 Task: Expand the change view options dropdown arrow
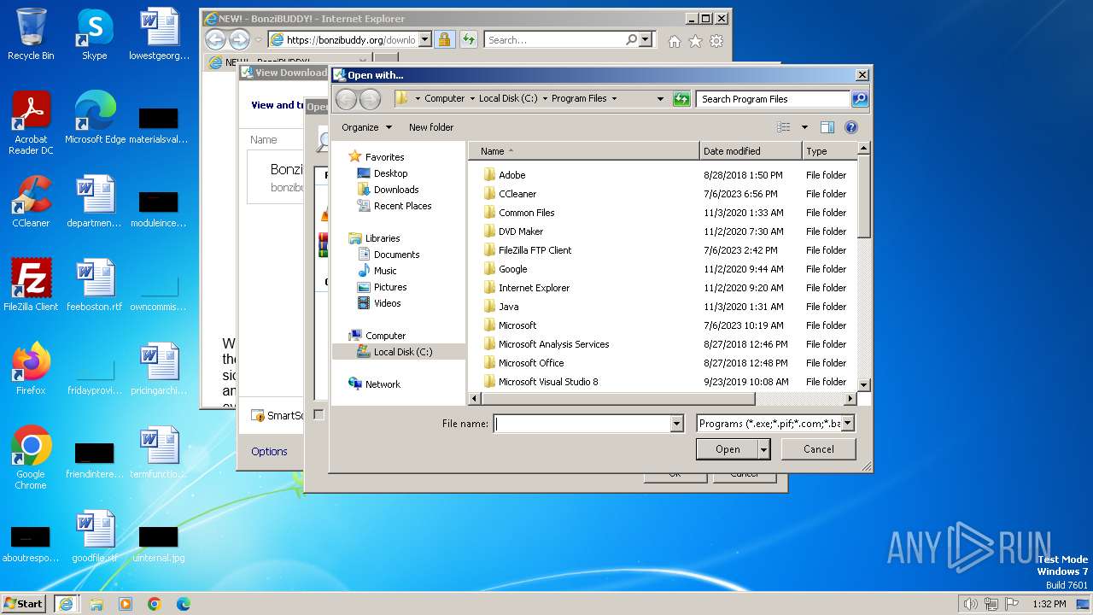click(x=804, y=127)
